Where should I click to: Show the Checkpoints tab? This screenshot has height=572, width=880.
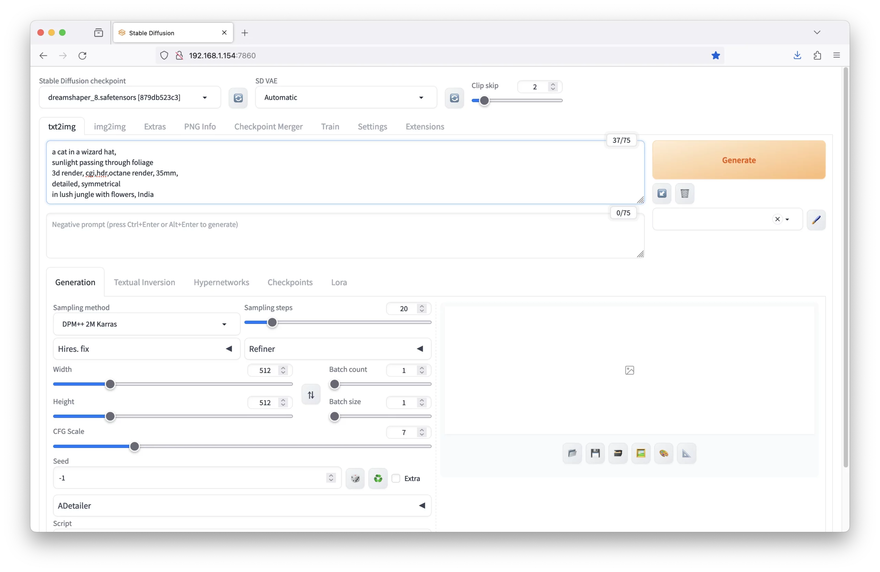click(x=290, y=282)
